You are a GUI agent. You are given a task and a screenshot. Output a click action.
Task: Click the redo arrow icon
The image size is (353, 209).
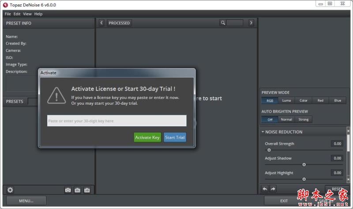pos(273,189)
